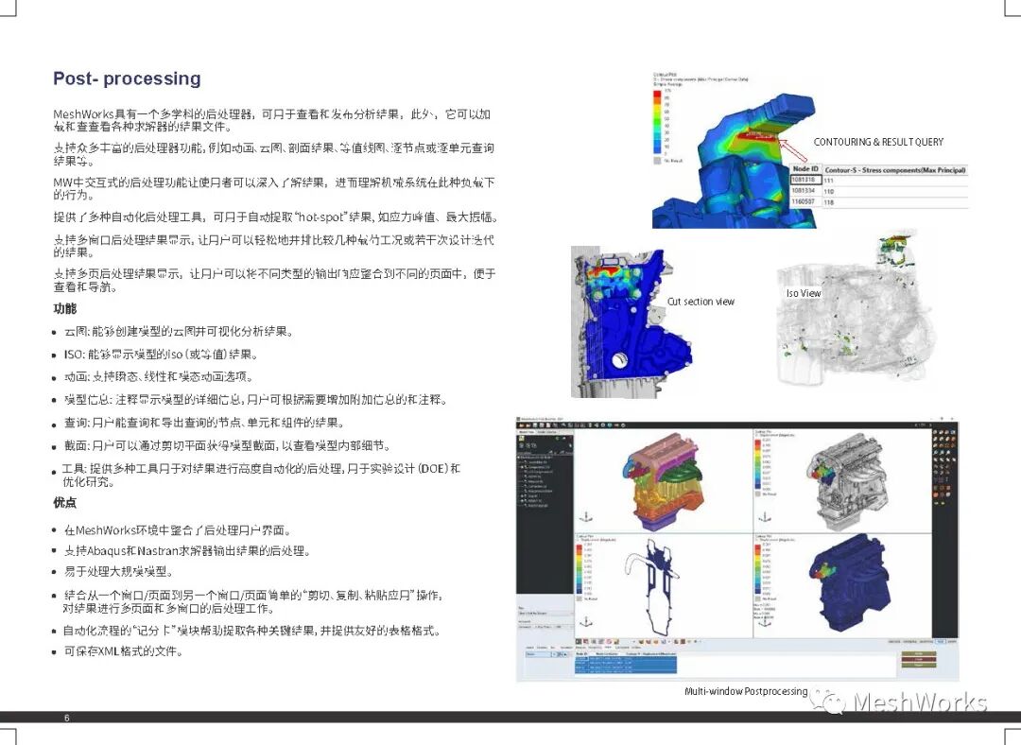The image size is (1021, 745).
Task: Click the red swatch on the stress legend
Action: (x=657, y=95)
